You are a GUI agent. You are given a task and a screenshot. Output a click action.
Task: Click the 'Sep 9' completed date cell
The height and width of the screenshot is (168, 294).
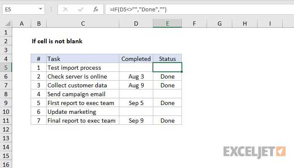pyautogui.click(x=136, y=121)
